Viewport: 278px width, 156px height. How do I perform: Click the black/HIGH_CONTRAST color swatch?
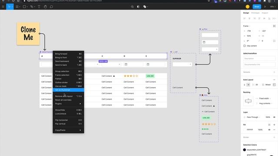point(245,150)
